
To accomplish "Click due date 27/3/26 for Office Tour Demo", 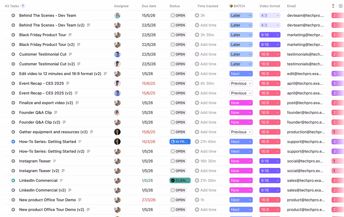I will 148,200.
